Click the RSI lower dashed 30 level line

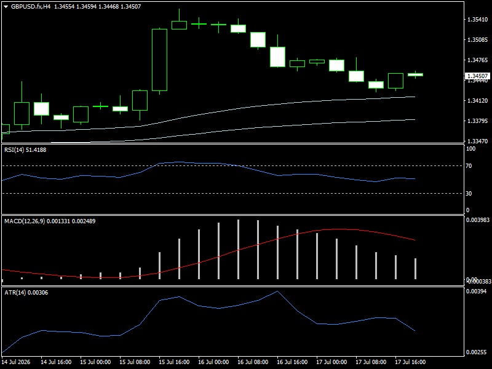pos(233,193)
